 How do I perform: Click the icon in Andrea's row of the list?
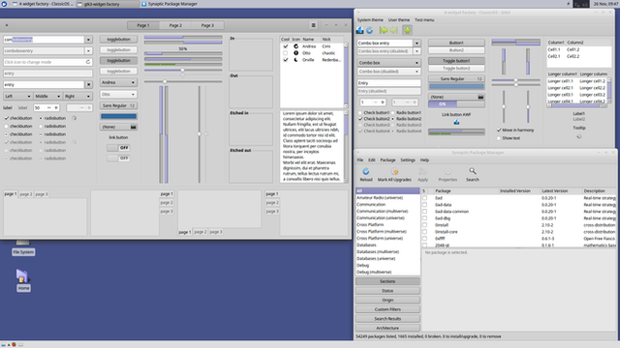pyautogui.click(x=295, y=46)
